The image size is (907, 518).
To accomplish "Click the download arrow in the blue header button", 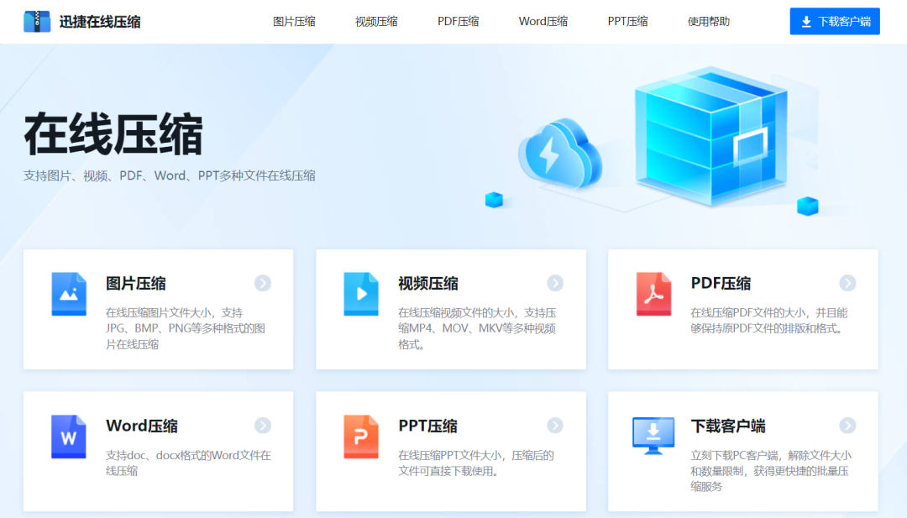I will [x=805, y=22].
